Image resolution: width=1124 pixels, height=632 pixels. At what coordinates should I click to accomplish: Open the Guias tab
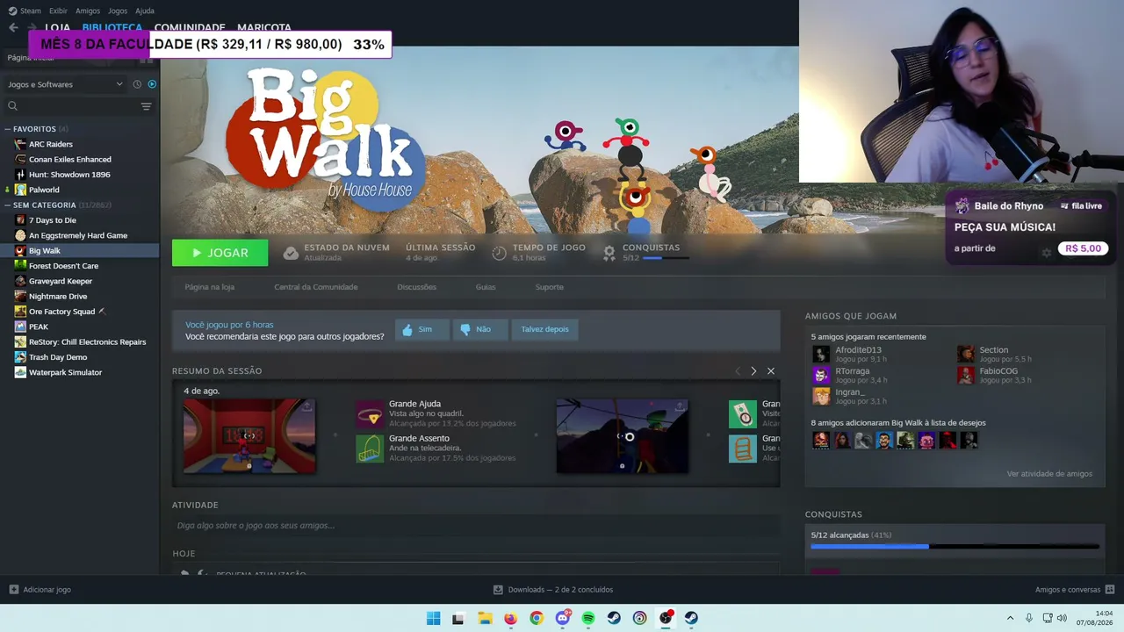(486, 287)
